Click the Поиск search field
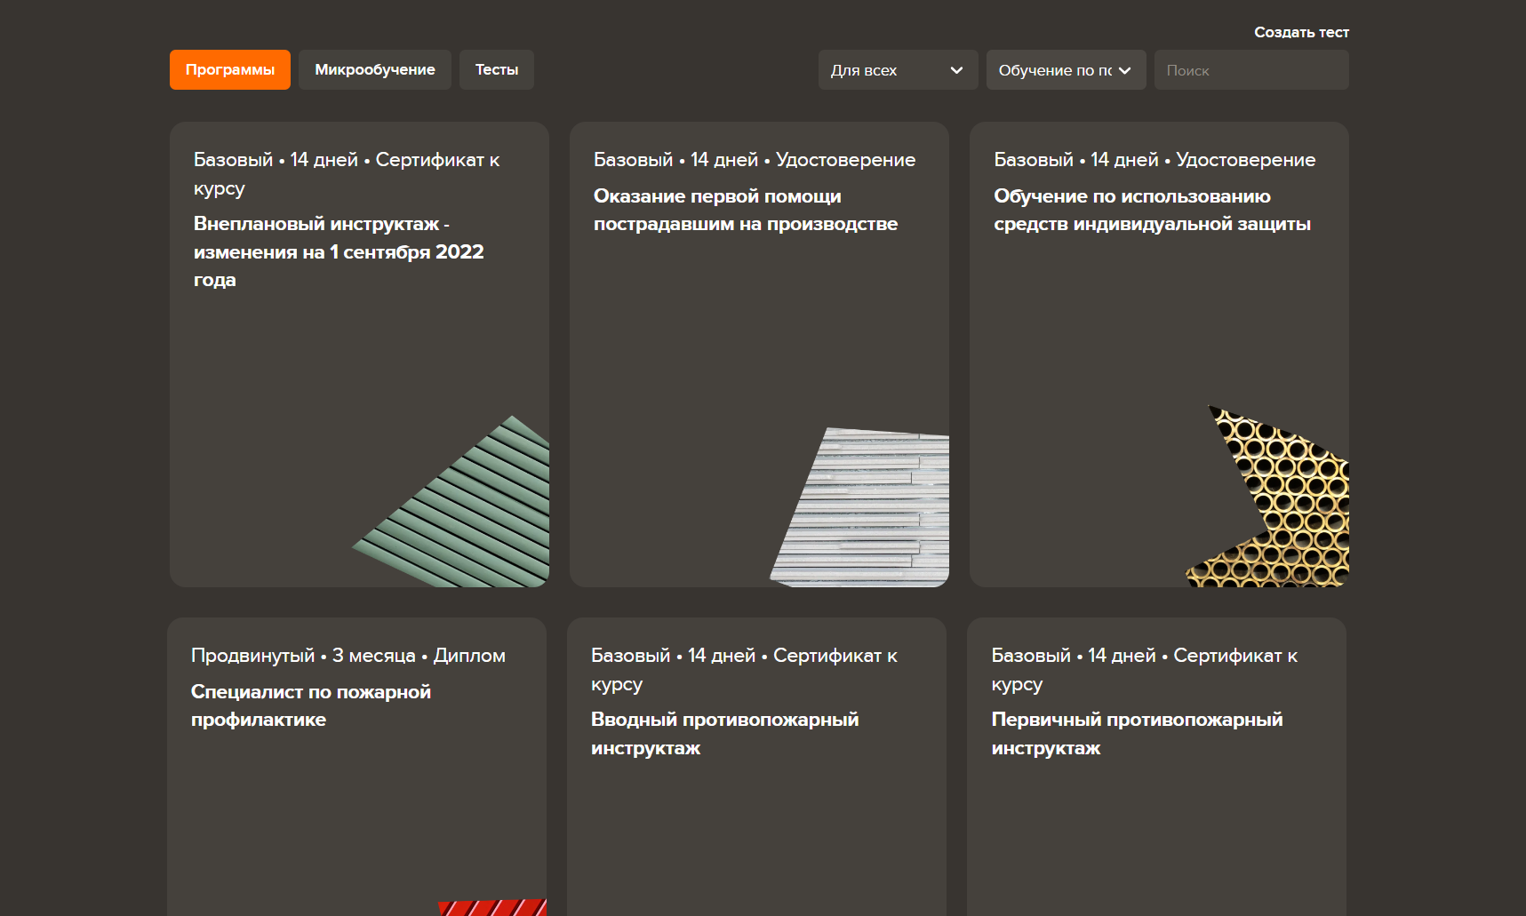Viewport: 1526px width, 916px height. [x=1250, y=70]
